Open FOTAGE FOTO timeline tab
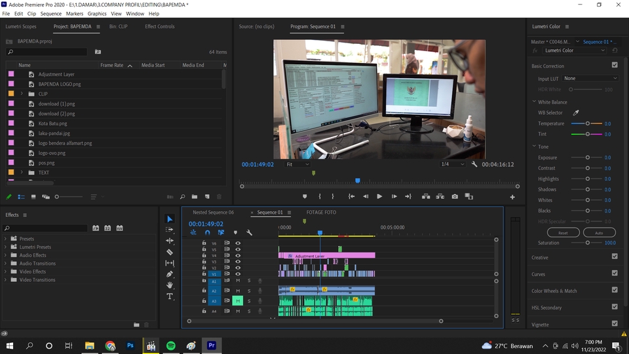The height and width of the screenshot is (354, 629). pyautogui.click(x=321, y=212)
